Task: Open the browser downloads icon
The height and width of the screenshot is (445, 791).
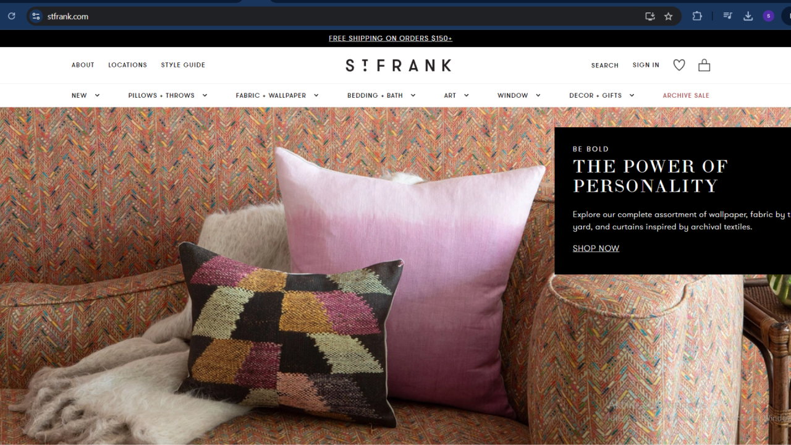Action: [748, 16]
